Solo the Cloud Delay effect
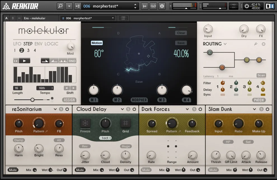Screen dimensions: 277x180 [x=128, y=109]
